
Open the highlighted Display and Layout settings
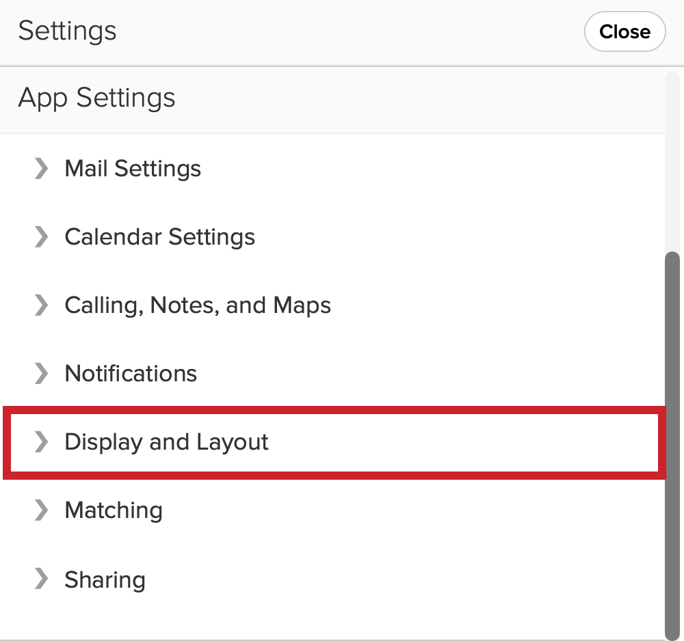click(x=166, y=442)
